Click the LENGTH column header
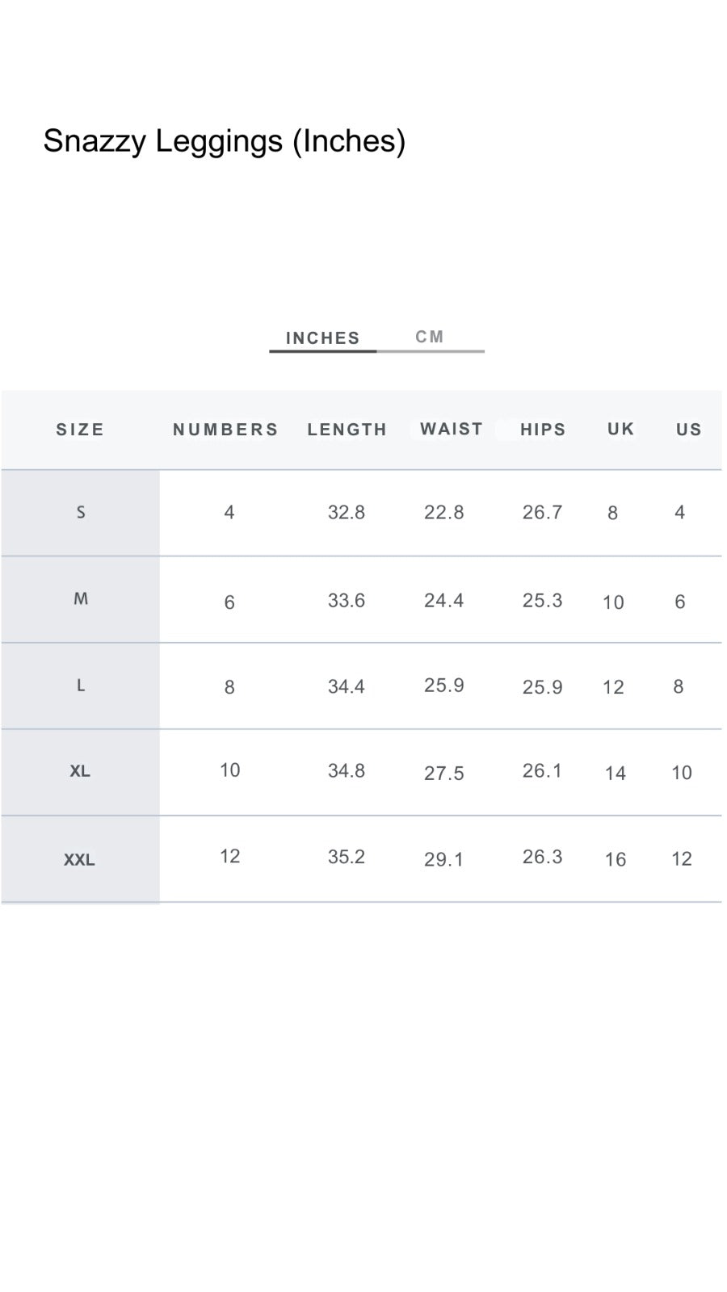Image resolution: width=727 pixels, height=1292 pixels. click(347, 430)
